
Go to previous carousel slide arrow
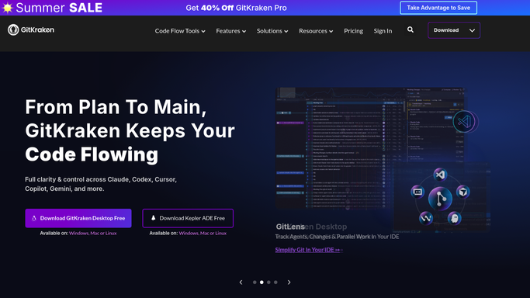coord(241,282)
